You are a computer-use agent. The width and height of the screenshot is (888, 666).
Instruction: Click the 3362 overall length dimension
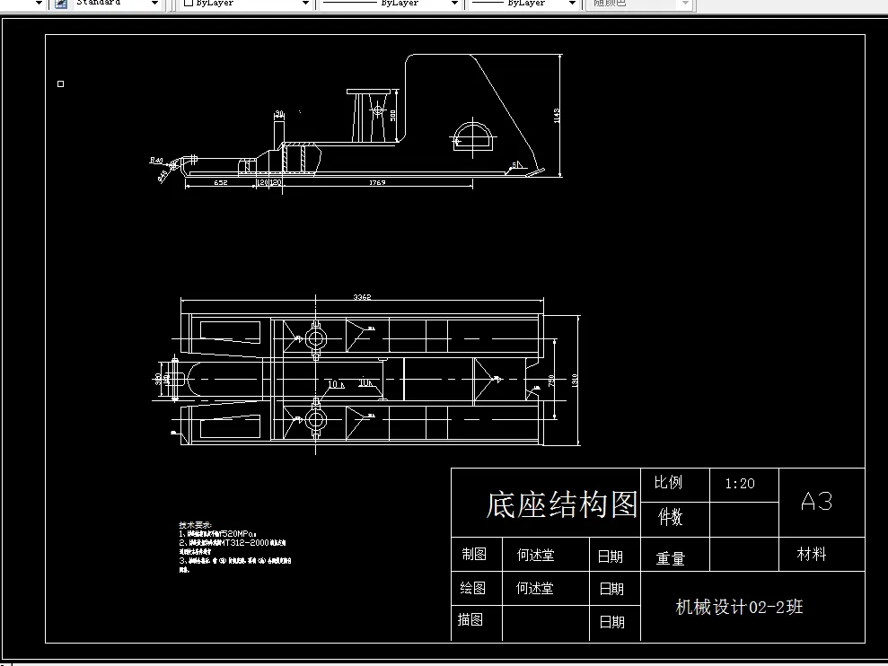pyautogui.click(x=362, y=294)
